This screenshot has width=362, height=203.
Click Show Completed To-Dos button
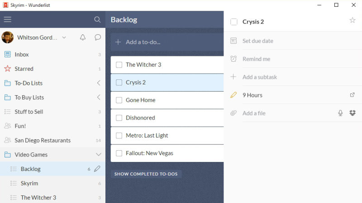tap(146, 174)
